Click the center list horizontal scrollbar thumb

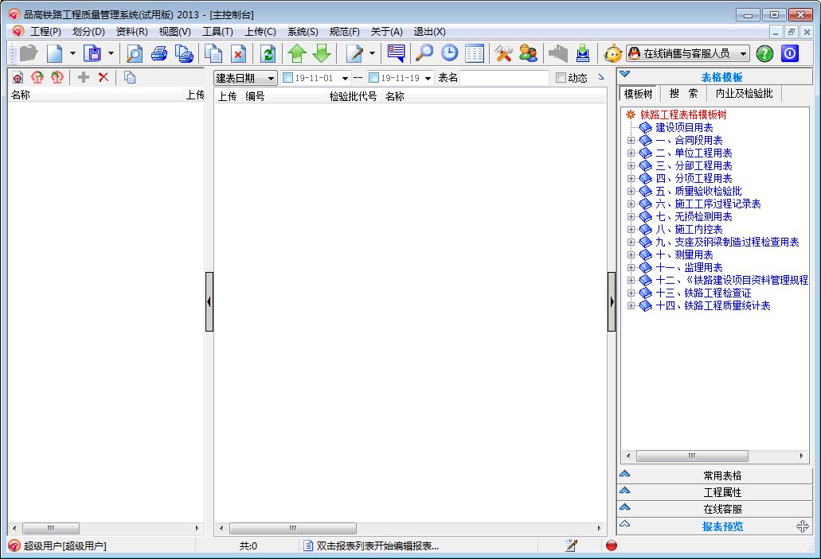click(293, 528)
